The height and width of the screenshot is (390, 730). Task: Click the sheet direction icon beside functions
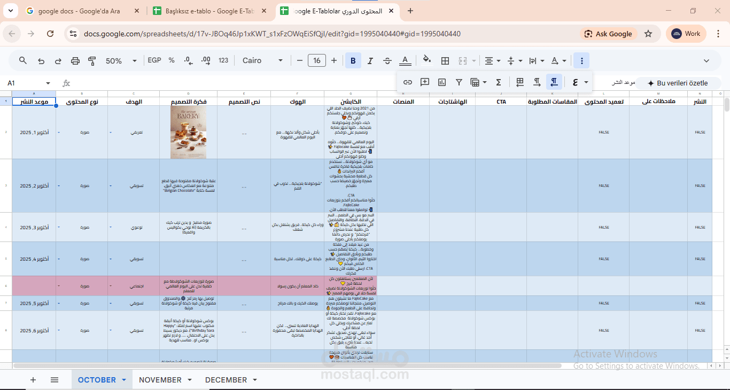(x=520, y=82)
